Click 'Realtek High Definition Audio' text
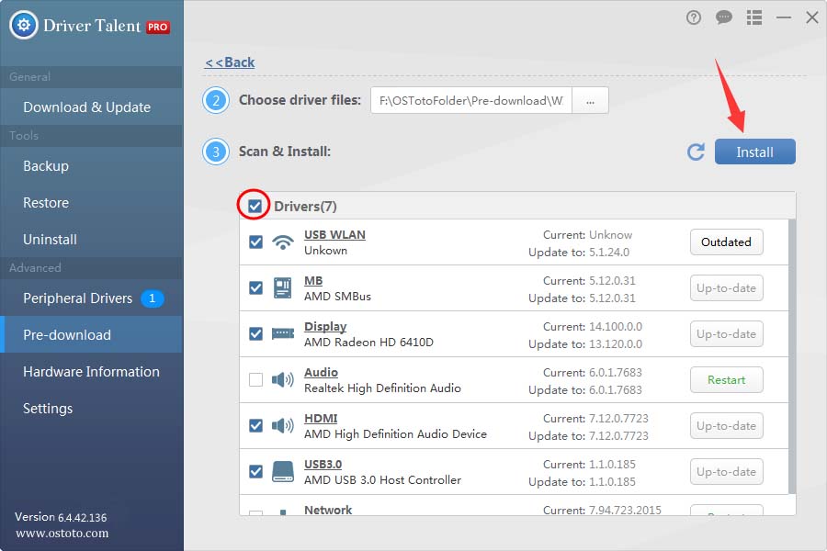 click(382, 388)
